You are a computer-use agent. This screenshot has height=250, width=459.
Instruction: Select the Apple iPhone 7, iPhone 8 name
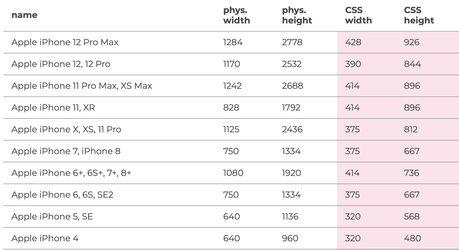click(66, 151)
